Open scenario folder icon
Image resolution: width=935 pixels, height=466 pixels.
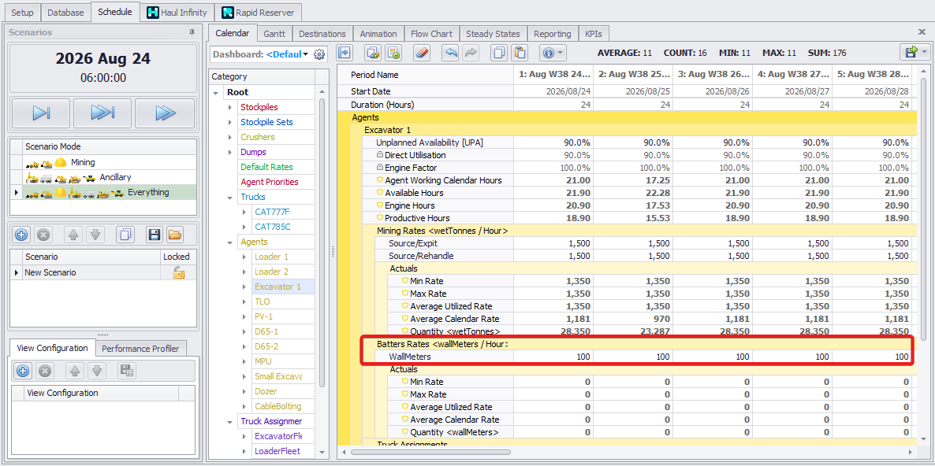tap(174, 235)
